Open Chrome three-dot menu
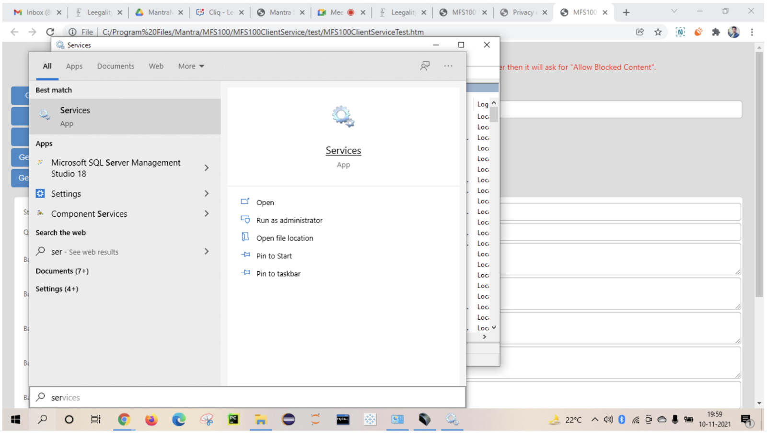This screenshot has height=435, width=767. pyautogui.click(x=752, y=32)
